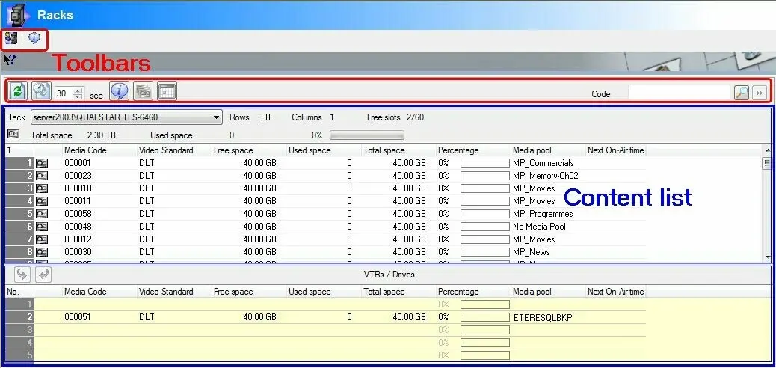The width and height of the screenshot is (776, 368).
Task: Open the Rack server dropdown
Action: [x=216, y=117]
